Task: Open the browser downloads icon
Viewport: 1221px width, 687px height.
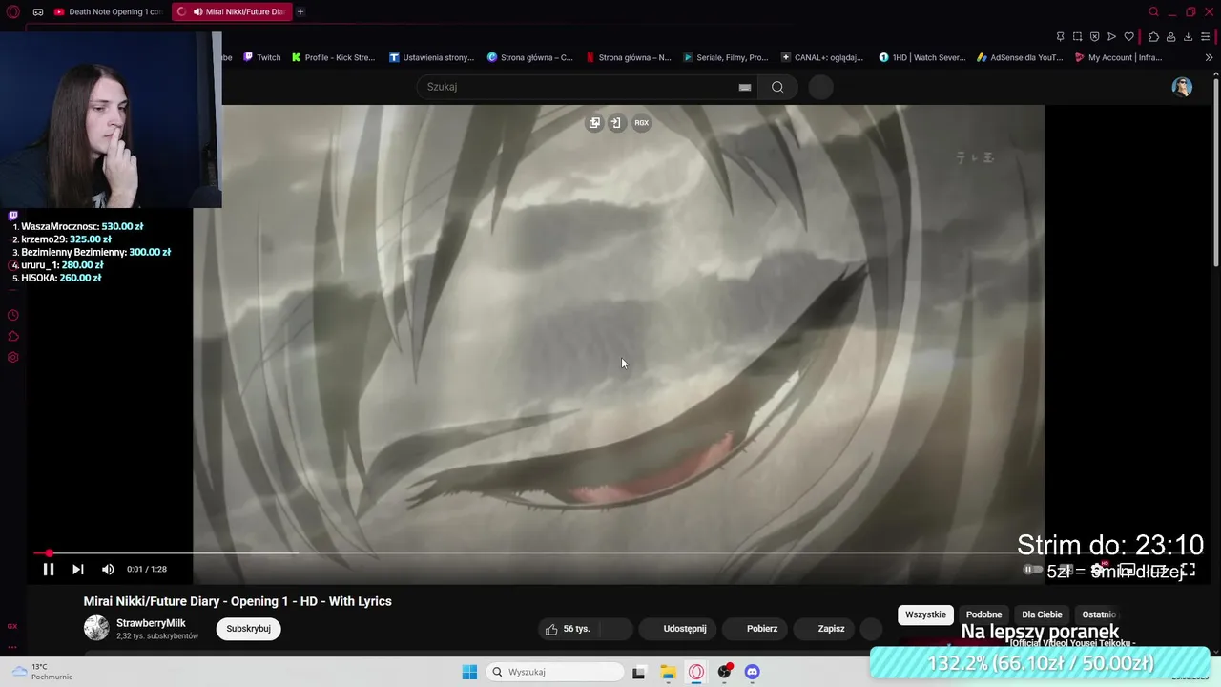Action: (1188, 36)
